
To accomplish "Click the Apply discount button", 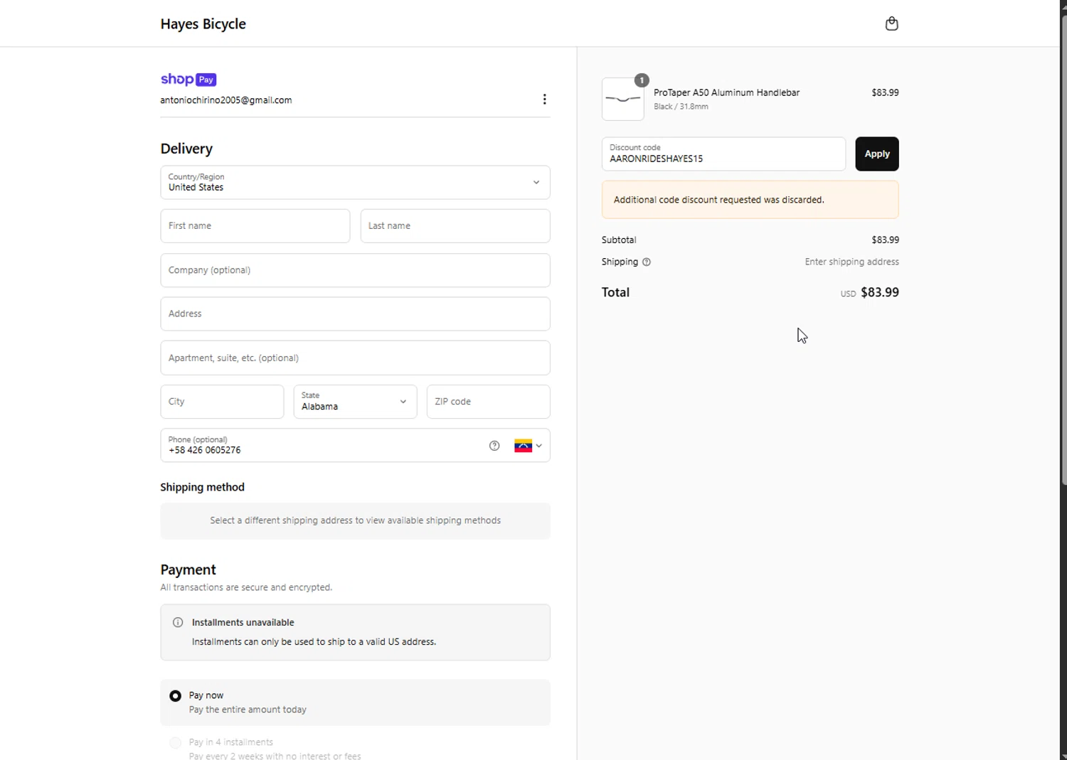I will click(x=877, y=154).
